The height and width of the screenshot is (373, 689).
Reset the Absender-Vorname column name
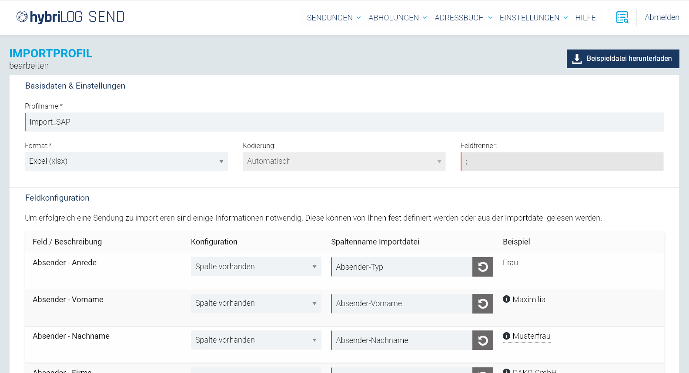[x=483, y=304]
